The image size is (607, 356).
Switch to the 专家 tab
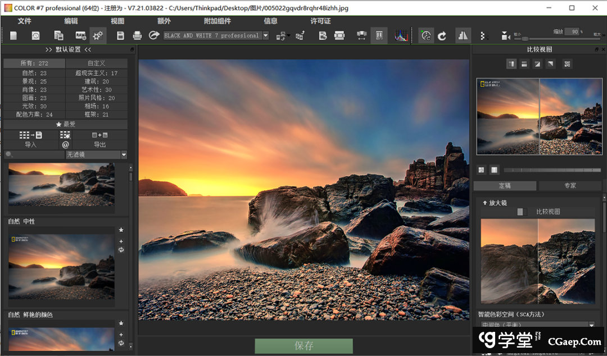[570, 185]
